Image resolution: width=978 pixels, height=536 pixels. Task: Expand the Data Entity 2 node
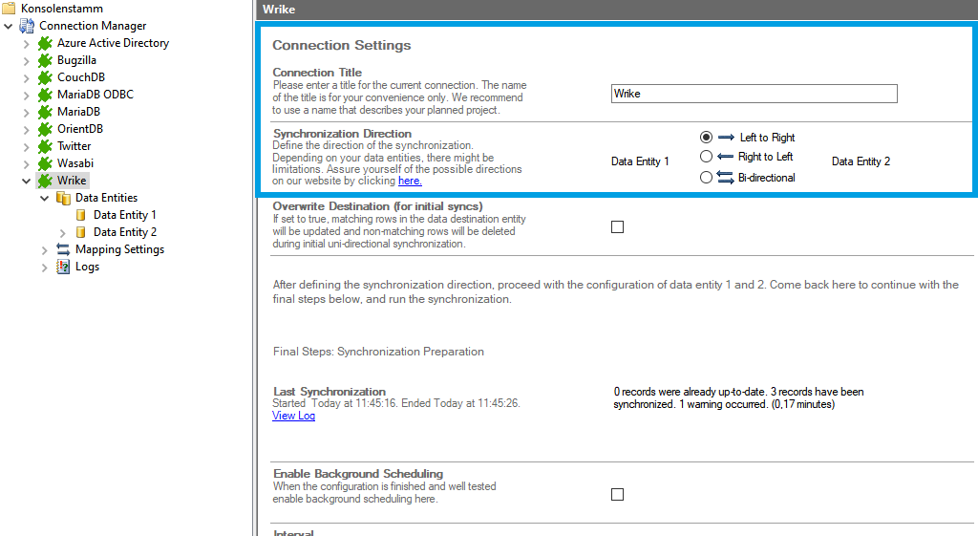coord(63,232)
